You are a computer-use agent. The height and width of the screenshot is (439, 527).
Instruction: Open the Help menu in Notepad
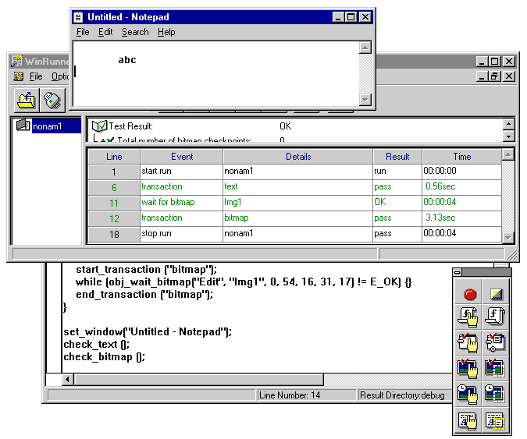tap(166, 32)
